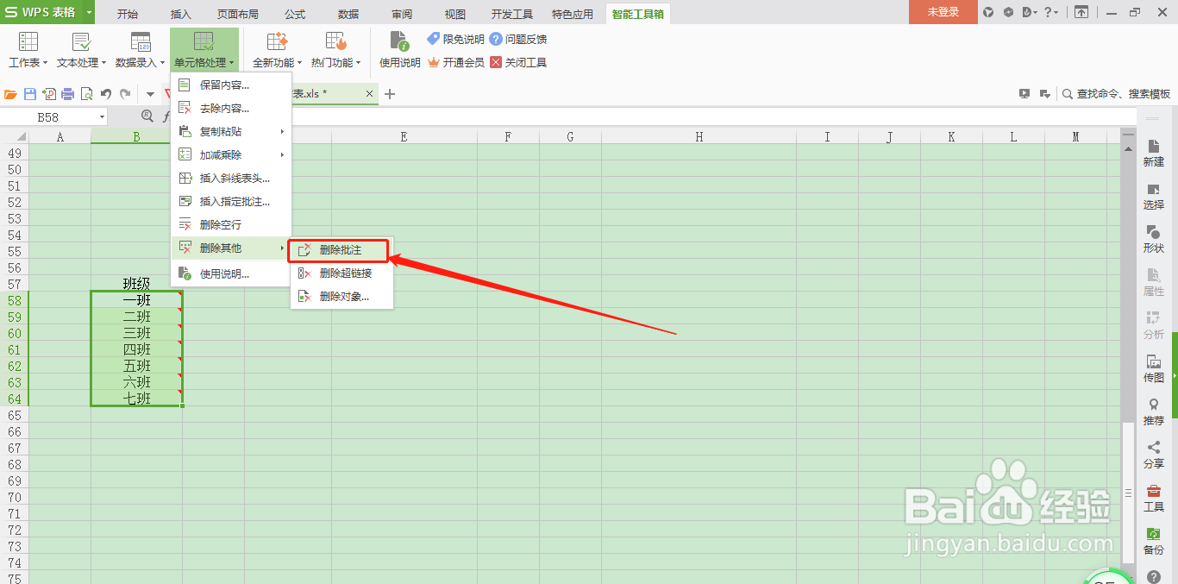Click the redo arrow icon
The height and width of the screenshot is (584, 1178).
click(125, 94)
